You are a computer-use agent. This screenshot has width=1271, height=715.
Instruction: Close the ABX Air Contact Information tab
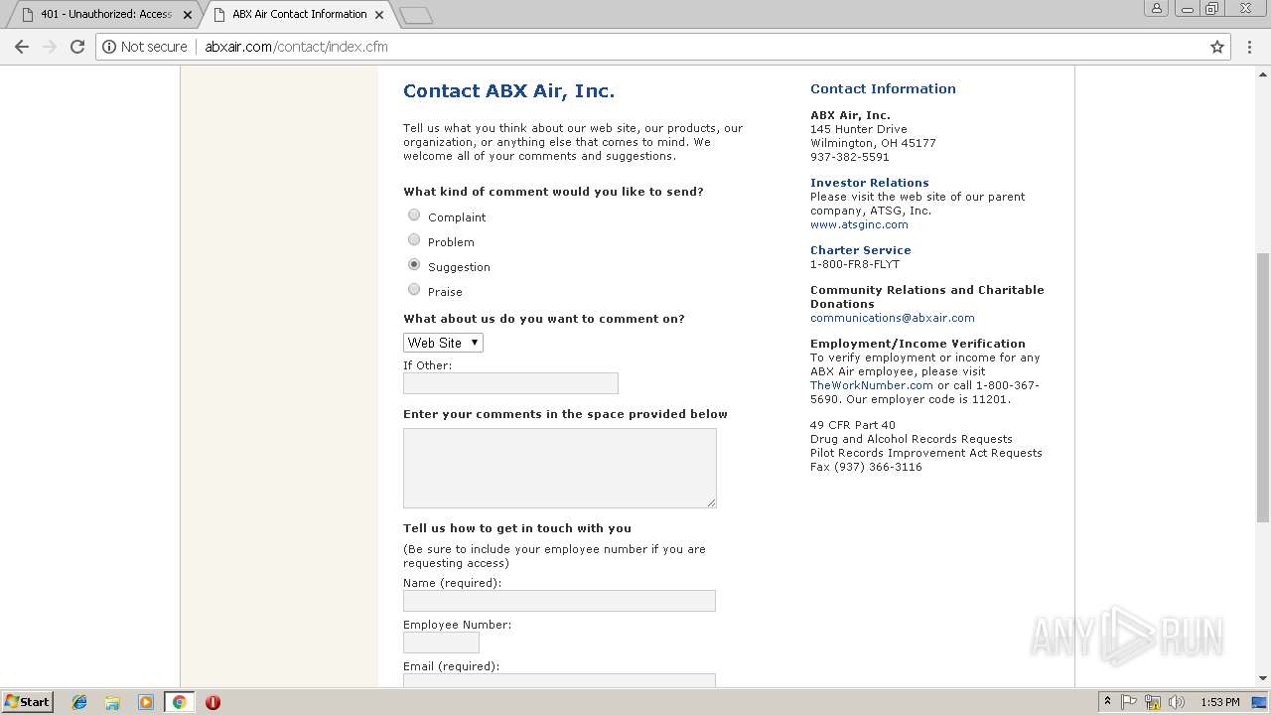tap(379, 15)
